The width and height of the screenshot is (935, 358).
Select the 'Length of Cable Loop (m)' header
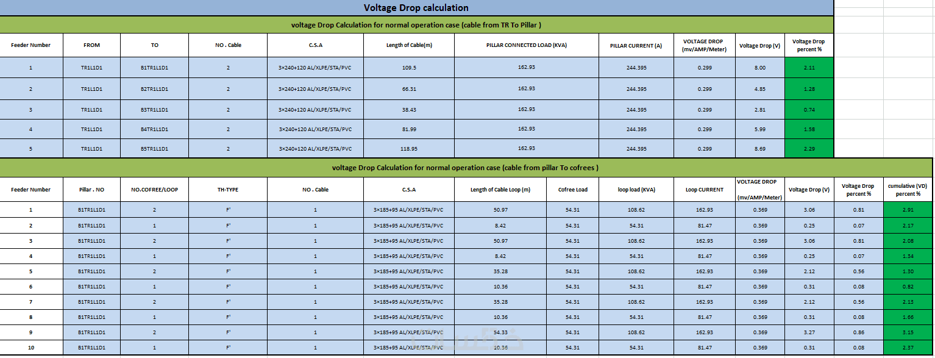(500, 190)
